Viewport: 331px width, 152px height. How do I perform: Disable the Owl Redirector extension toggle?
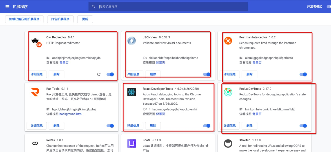coord(110,74)
